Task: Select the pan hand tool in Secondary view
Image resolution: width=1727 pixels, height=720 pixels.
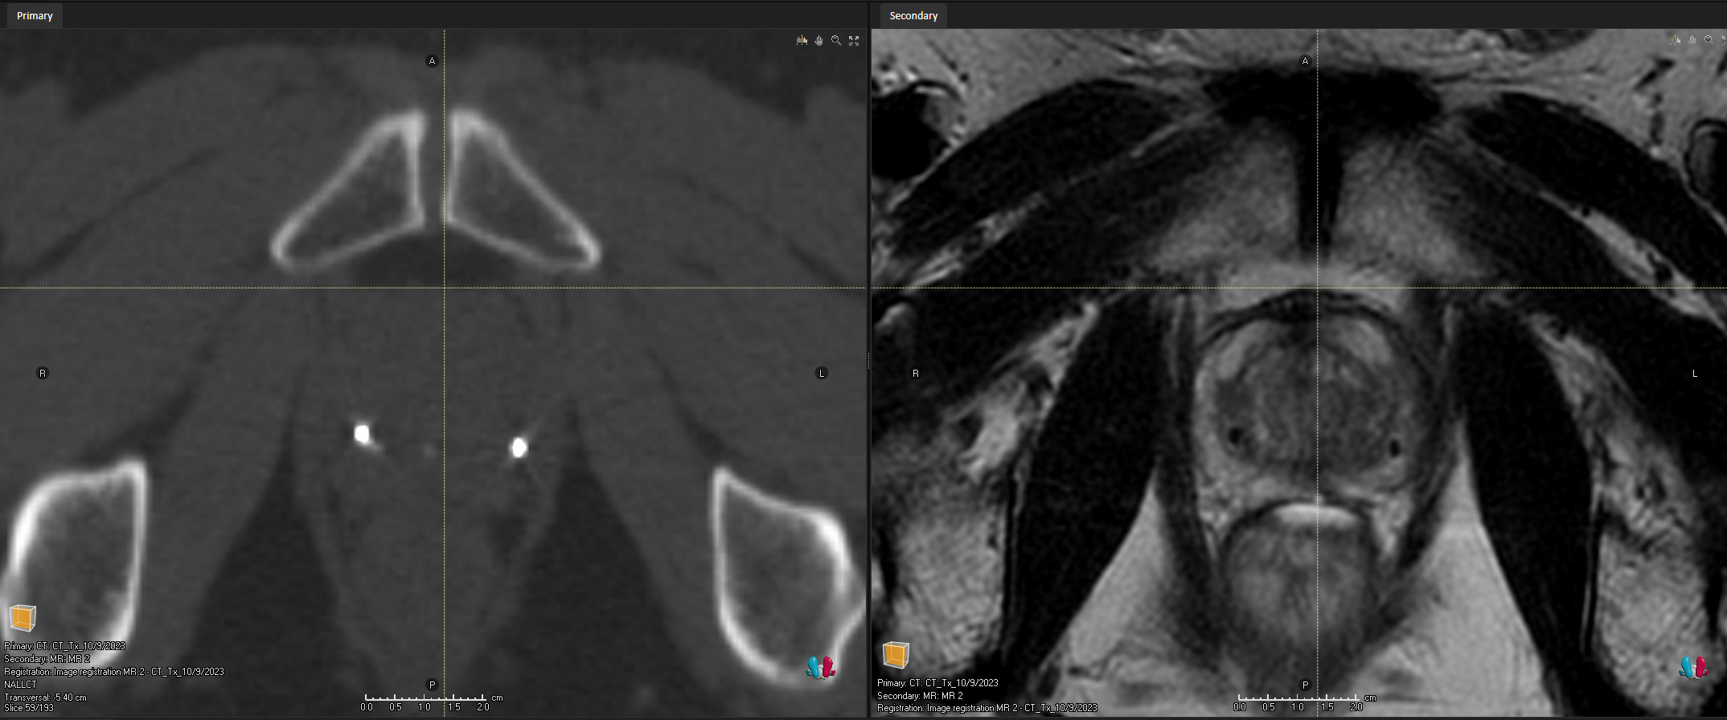Action: point(1692,39)
